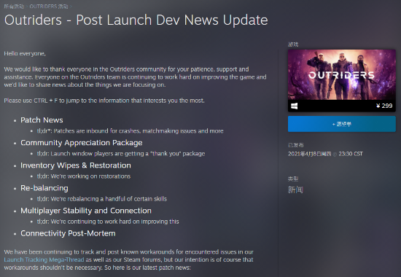Click the Connectivity Post-Mortem heading

click(x=68, y=233)
